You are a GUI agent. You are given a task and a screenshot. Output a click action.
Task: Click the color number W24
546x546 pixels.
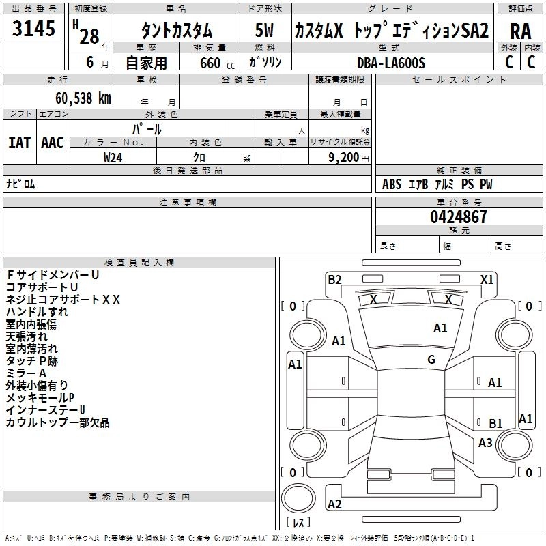click(113, 157)
